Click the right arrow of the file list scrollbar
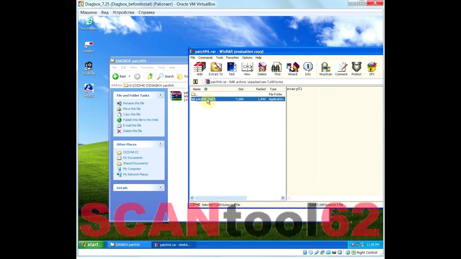This screenshot has height=259, width=461. tap(283, 198)
